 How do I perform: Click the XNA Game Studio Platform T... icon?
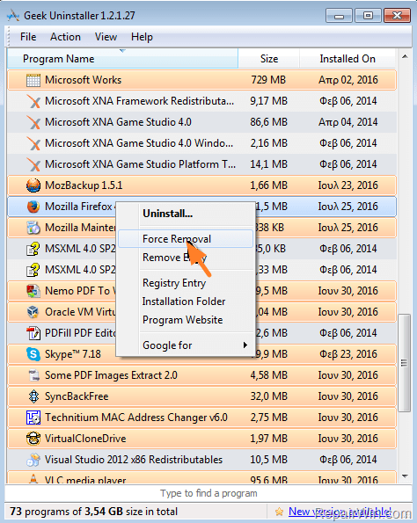tap(33, 164)
